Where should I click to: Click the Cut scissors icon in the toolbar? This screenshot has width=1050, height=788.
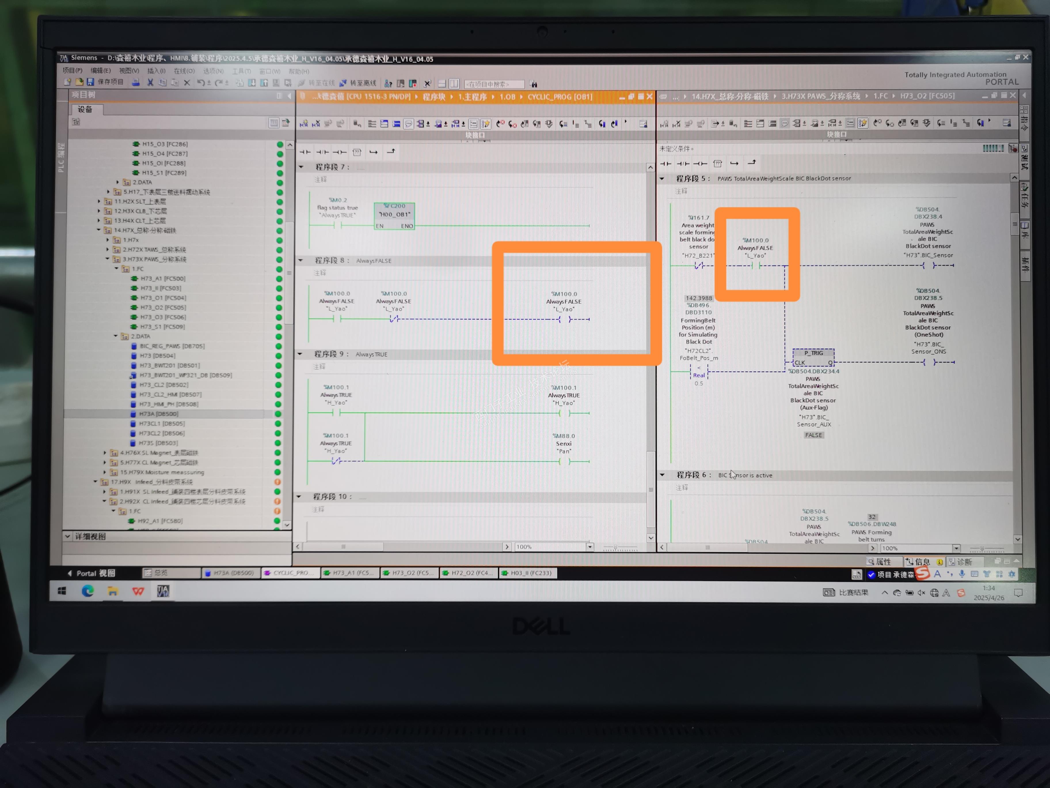point(150,83)
